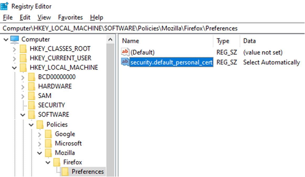305x177 pixels.
Task: Select the Google key label
Action: (65, 134)
